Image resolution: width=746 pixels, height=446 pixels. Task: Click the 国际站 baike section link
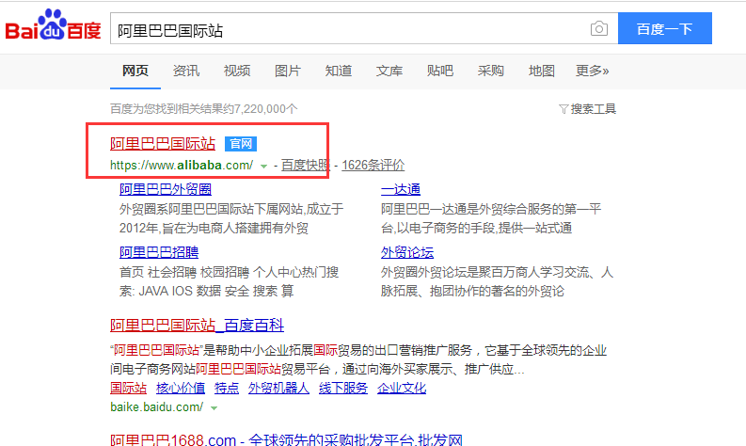click(x=129, y=389)
